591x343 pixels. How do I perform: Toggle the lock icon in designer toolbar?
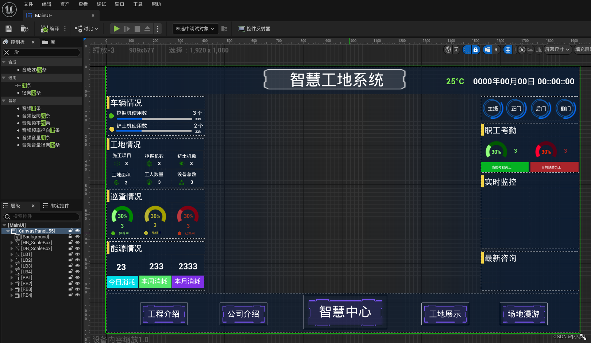click(475, 50)
